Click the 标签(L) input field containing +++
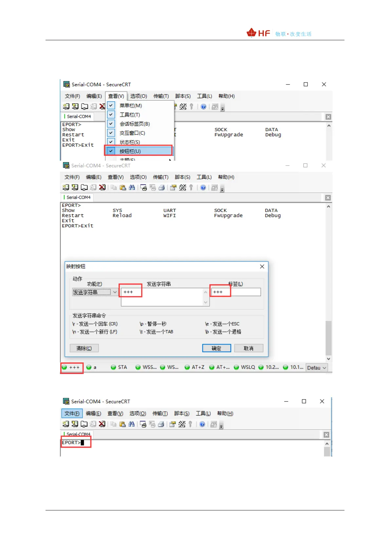Viewport: 390px width, 551px height. 236,292
